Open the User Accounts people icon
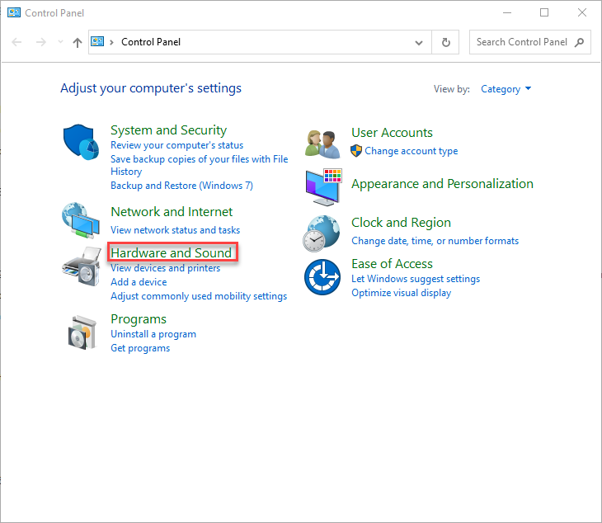 pos(323,144)
